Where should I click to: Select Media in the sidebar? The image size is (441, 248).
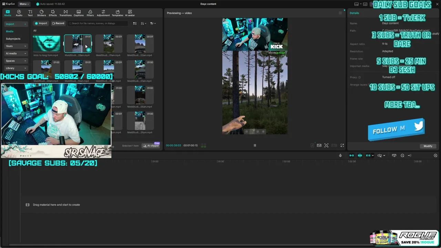point(10,31)
